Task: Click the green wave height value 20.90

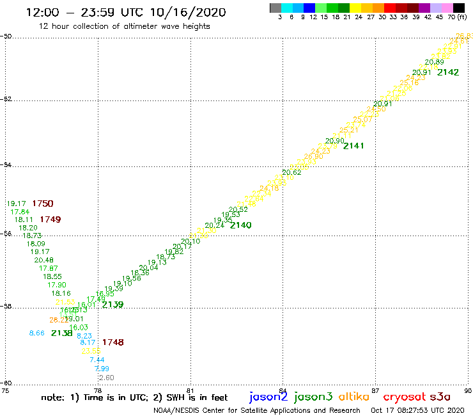Action: point(335,141)
